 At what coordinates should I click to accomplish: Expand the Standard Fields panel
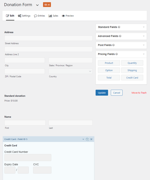coord(144,27)
